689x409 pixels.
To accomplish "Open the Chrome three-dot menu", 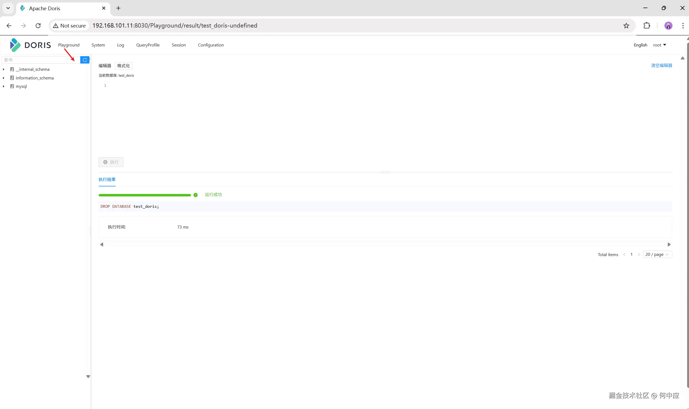I will 683,26.
